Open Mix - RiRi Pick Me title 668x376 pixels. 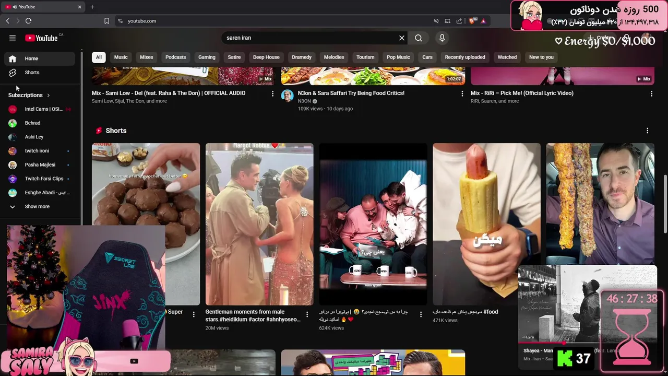522,93
